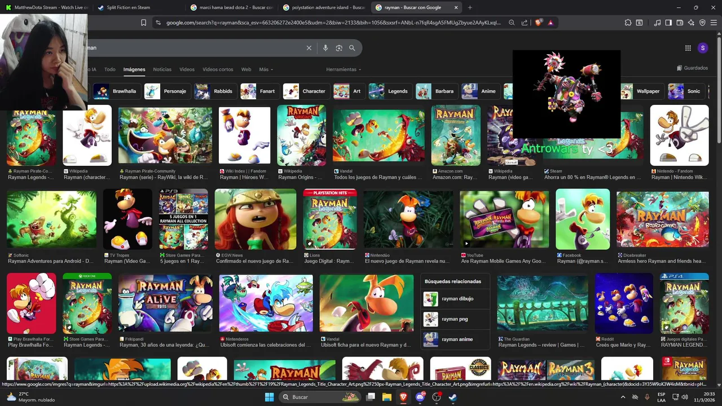This screenshot has height=406, width=722.
Task: Open a new browser tab with plus
Action: tap(470, 7)
